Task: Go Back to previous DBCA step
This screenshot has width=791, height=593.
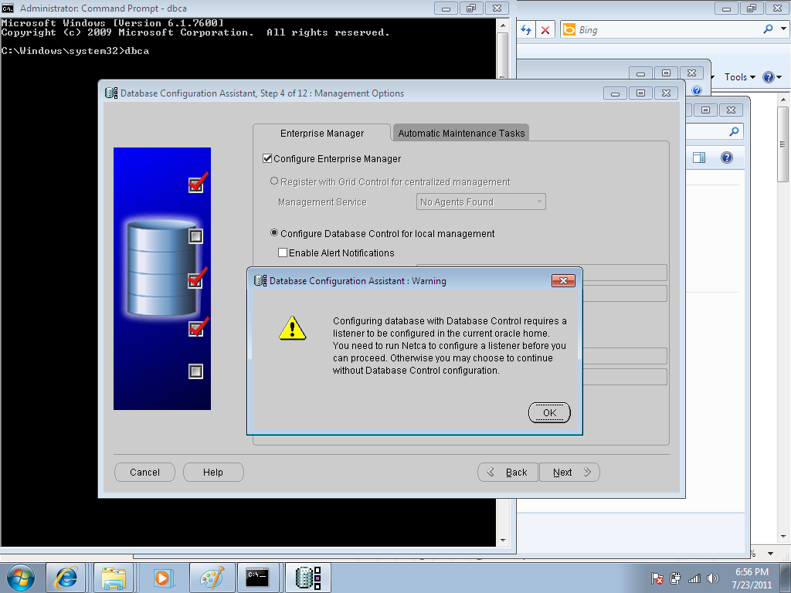Action: [x=508, y=472]
